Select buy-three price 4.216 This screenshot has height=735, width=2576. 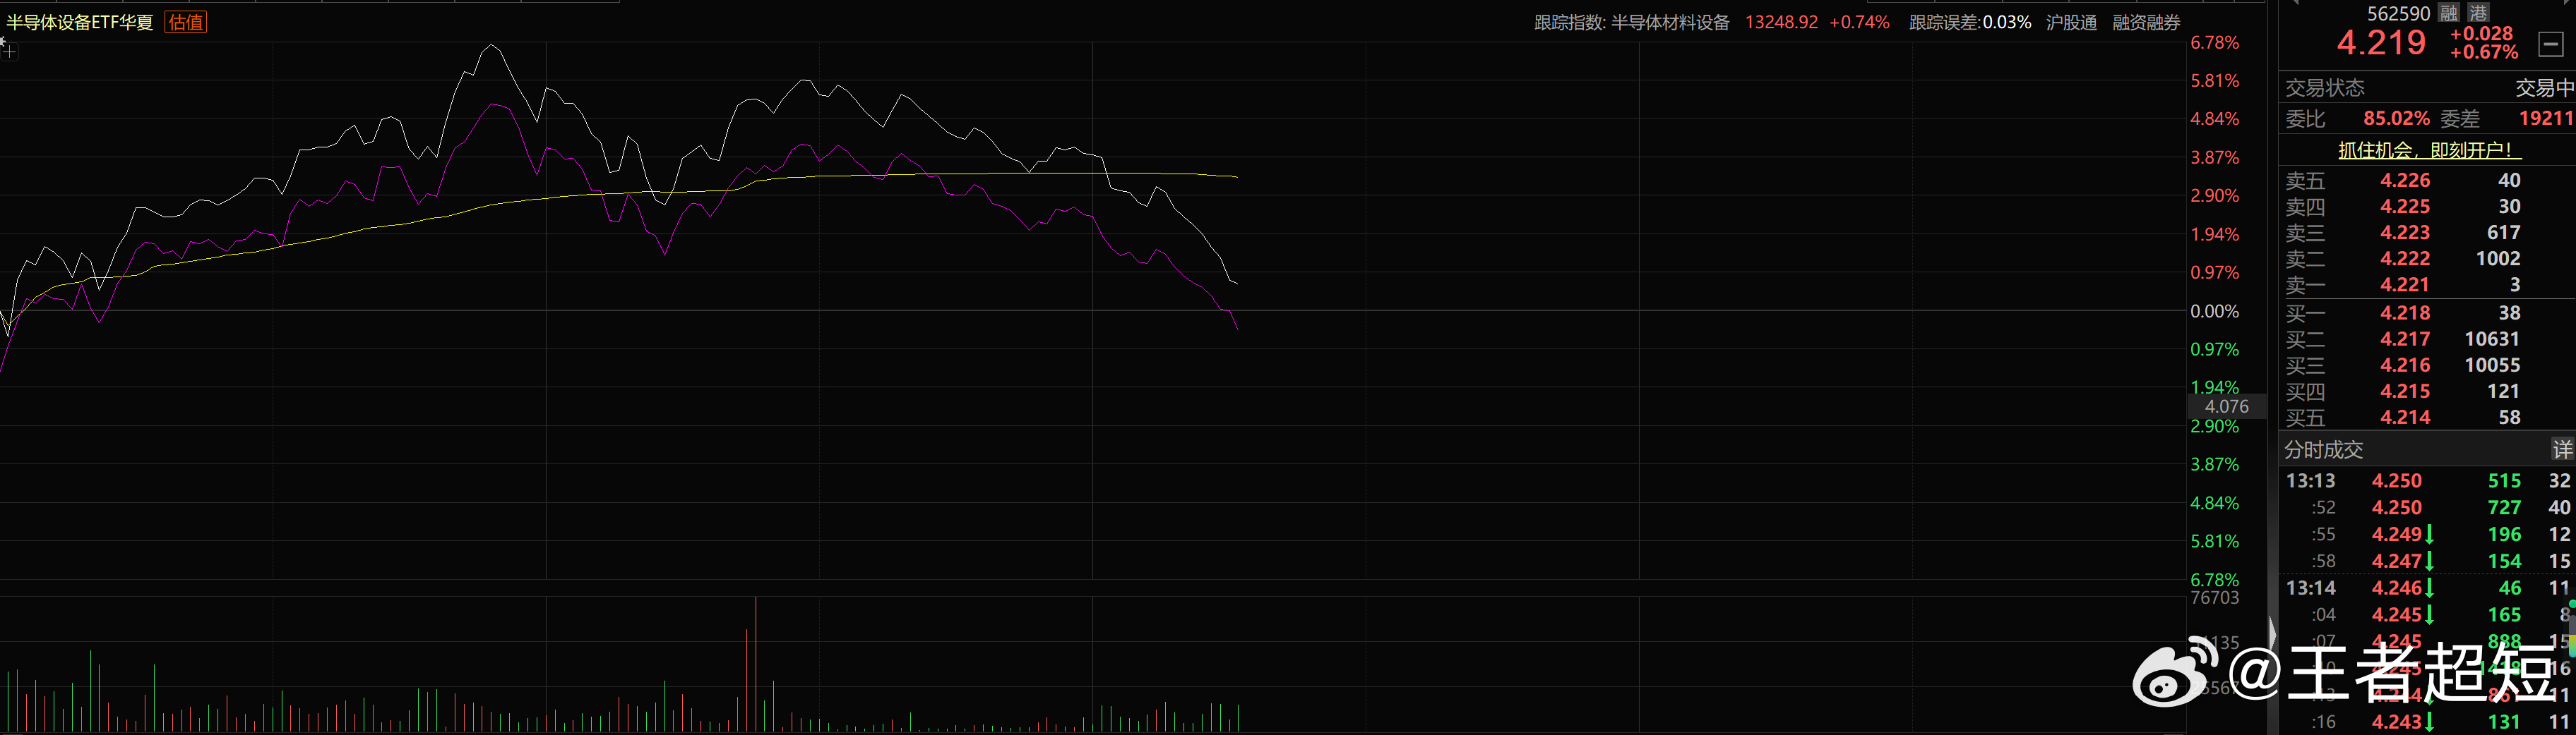[2405, 365]
